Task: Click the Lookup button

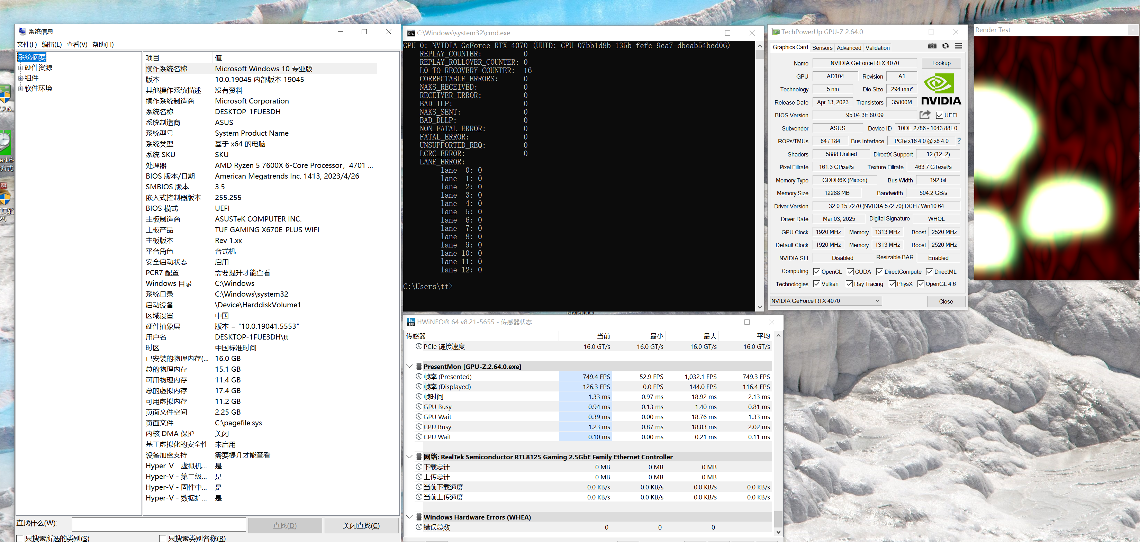Action: 941,63
